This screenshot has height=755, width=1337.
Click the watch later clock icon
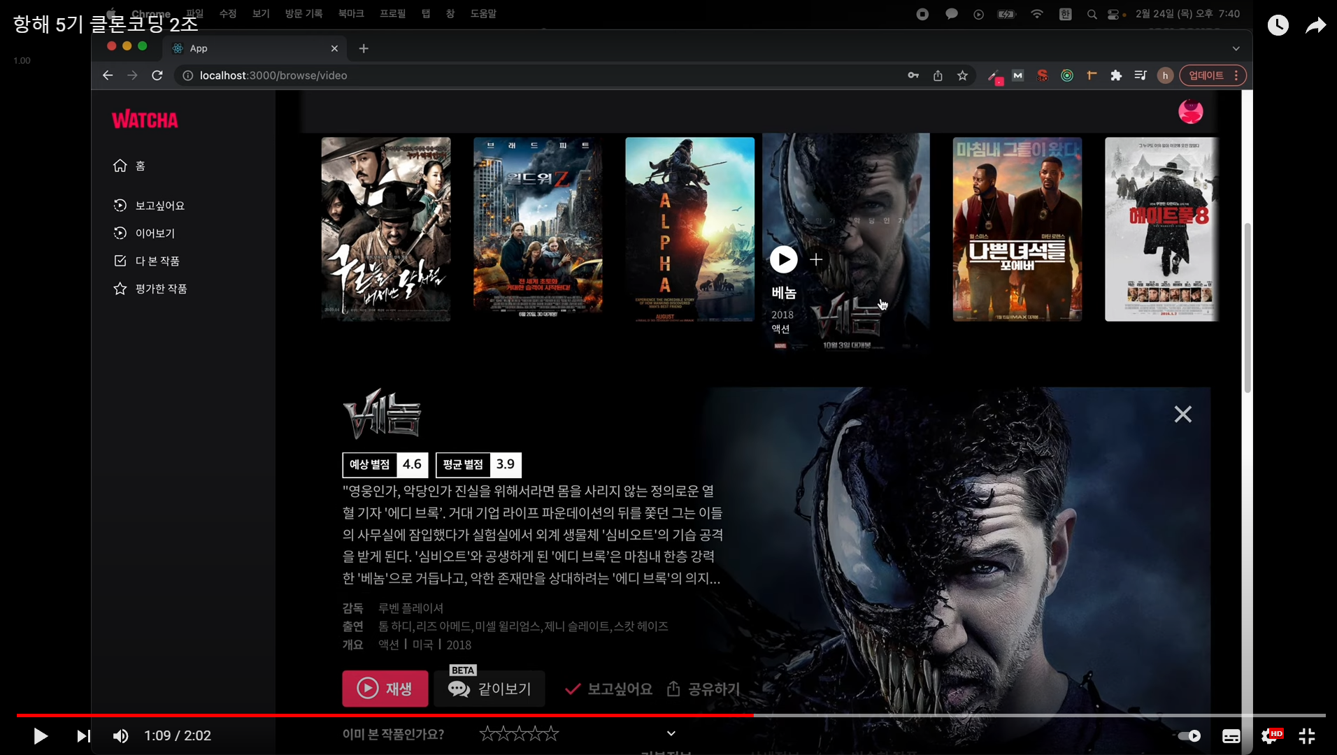1278,25
